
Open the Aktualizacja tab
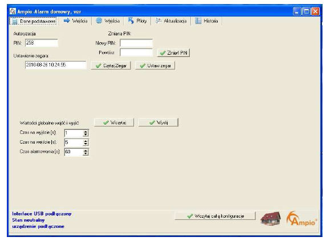pos(170,21)
